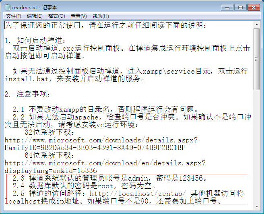Click line 2.2 mentioning apache port conflict
Viewport: 264px width, 214px height.
tap(128, 121)
